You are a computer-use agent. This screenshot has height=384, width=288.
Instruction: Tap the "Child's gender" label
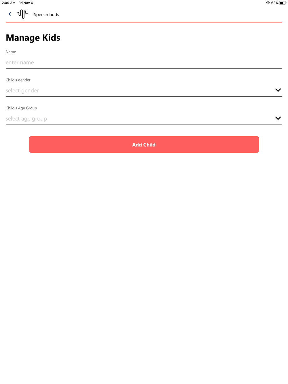pos(18,80)
